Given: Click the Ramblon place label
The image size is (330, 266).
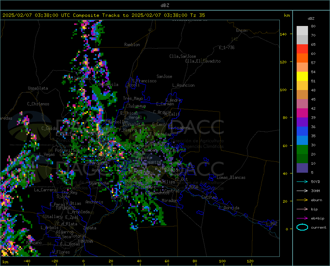Looking at the screenshot, I should click(x=132, y=45).
